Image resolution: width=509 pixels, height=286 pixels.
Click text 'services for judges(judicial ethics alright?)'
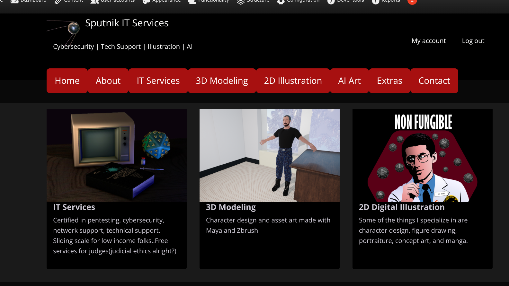tap(115, 251)
